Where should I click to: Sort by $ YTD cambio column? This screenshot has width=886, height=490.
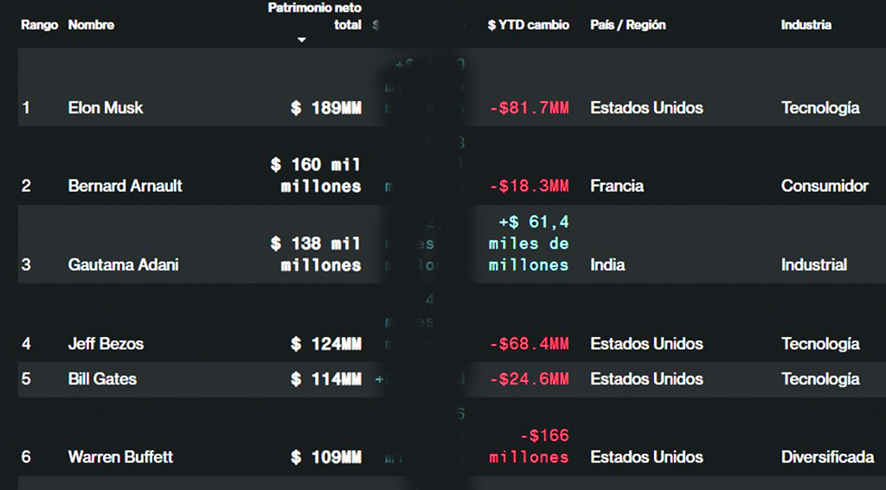pos(528,25)
